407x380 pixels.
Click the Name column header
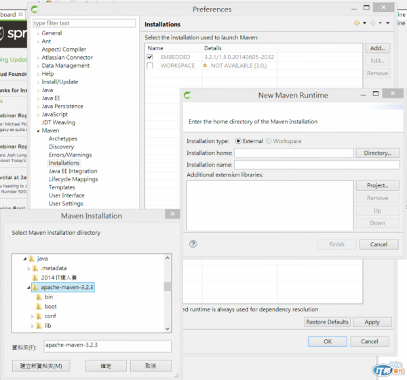point(174,48)
